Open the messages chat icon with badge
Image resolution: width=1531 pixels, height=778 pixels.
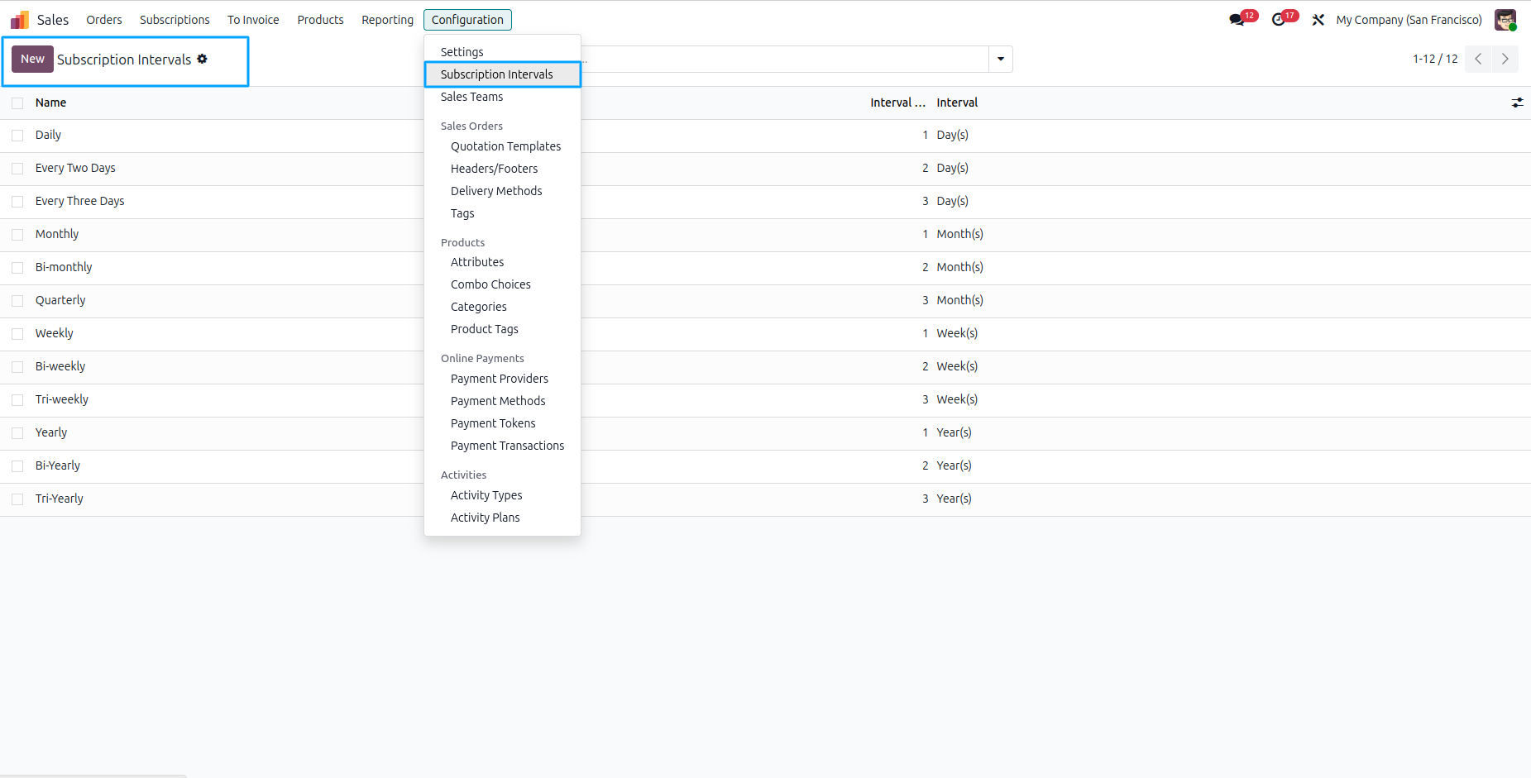[1238, 20]
